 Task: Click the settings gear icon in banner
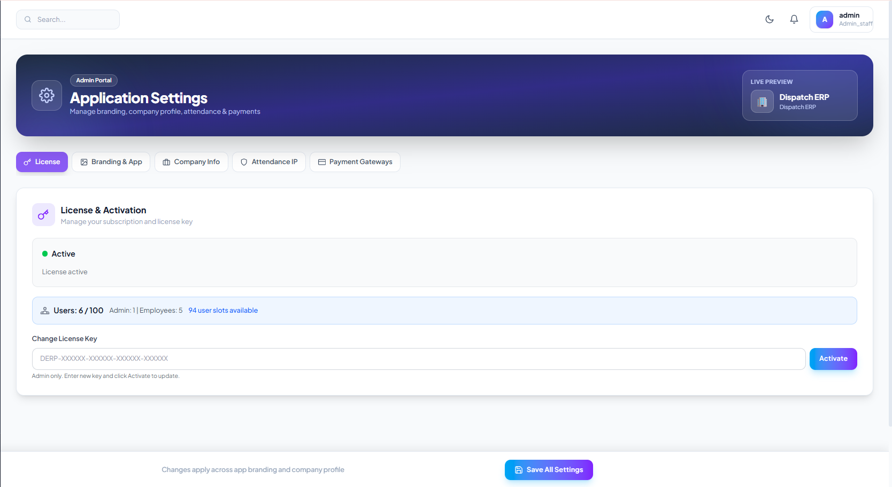[47, 96]
